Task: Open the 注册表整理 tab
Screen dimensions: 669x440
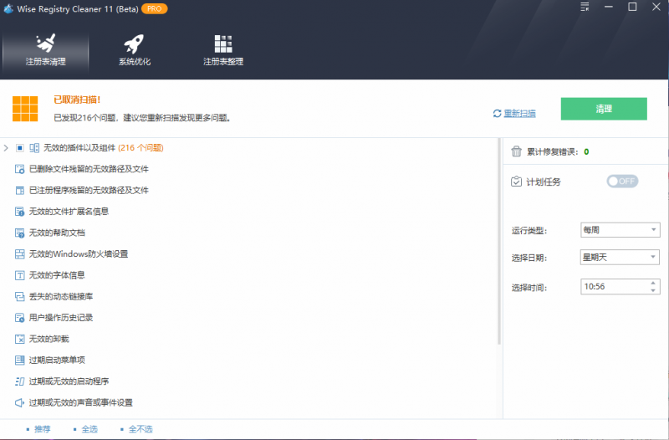Action: pyautogui.click(x=223, y=51)
